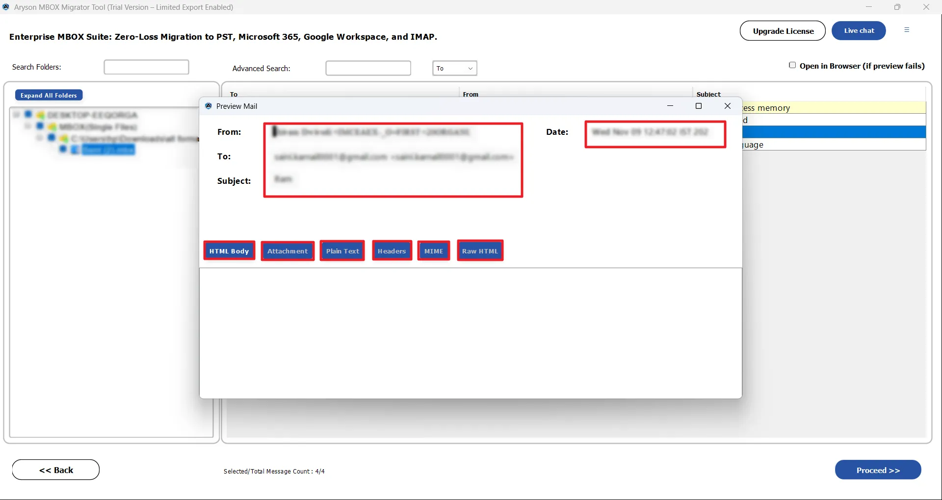Click inside the mail body preview pane
The image size is (942, 500).
coord(471,333)
